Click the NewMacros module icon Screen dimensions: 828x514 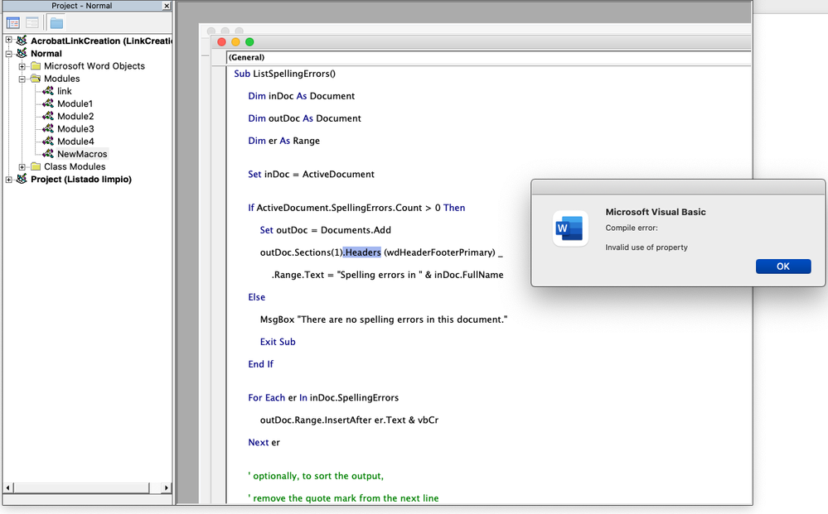point(48,153)
